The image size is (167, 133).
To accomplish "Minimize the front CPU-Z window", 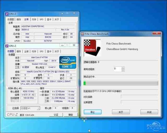I will (x=62, y=45).
